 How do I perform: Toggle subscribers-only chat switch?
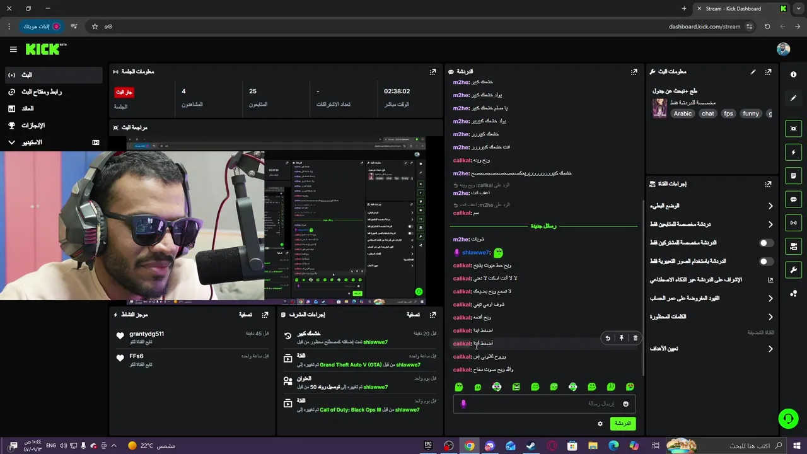click(766, 243)
